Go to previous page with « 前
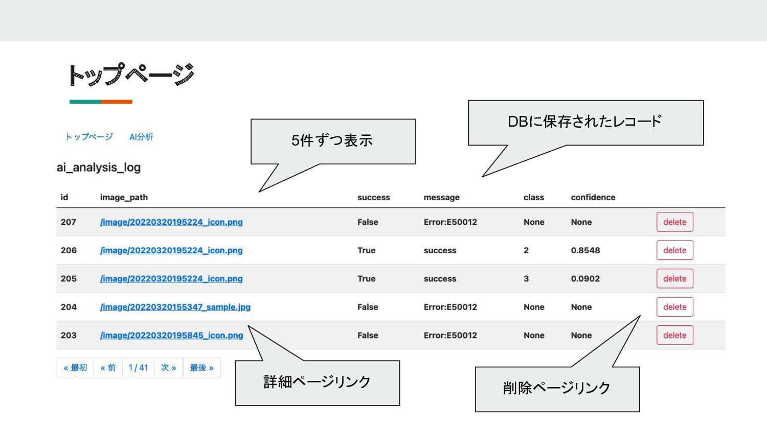Screen dimensions: 767x431 (108, 368)
